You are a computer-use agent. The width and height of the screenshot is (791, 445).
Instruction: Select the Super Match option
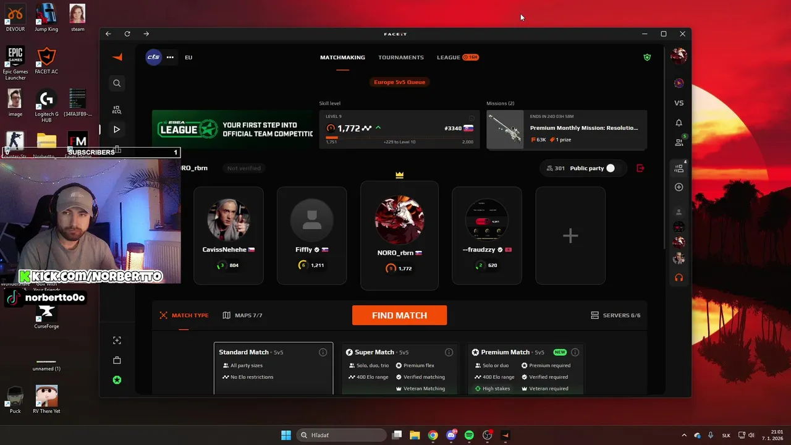[399, 368]
